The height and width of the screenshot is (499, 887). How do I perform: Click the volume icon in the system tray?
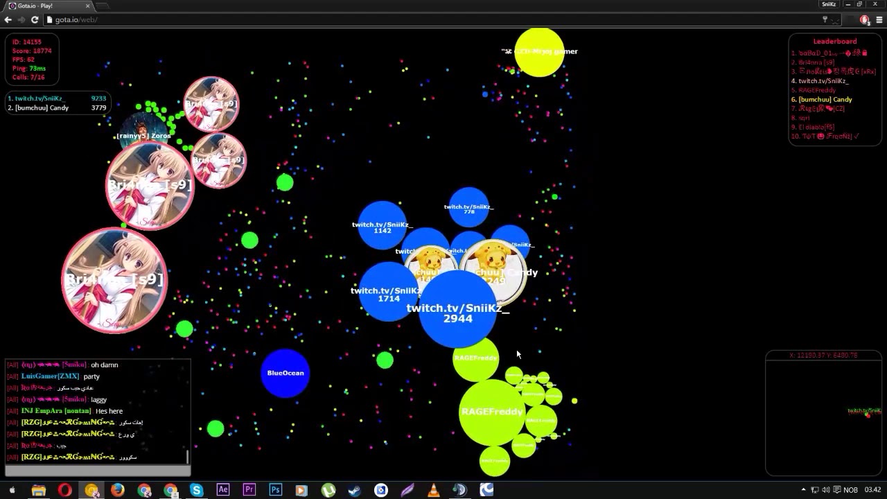pos(825,490)
